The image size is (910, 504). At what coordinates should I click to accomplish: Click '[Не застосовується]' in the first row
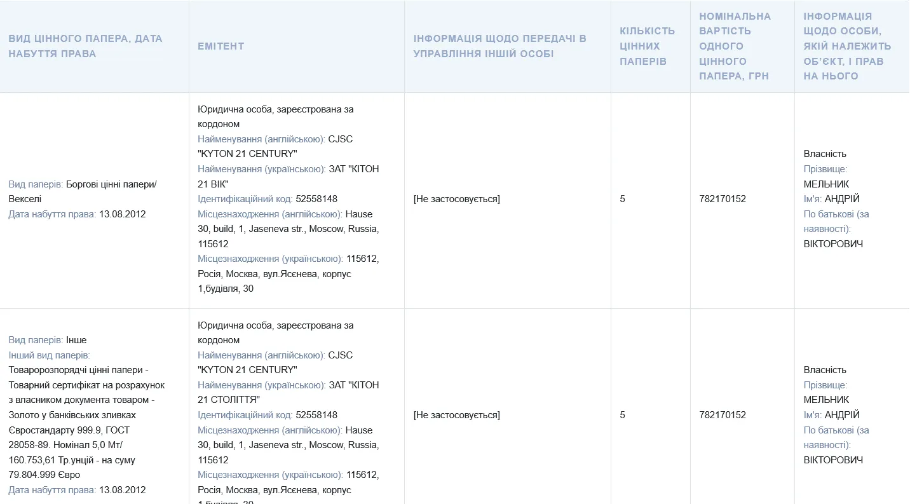tap(456, 199)
